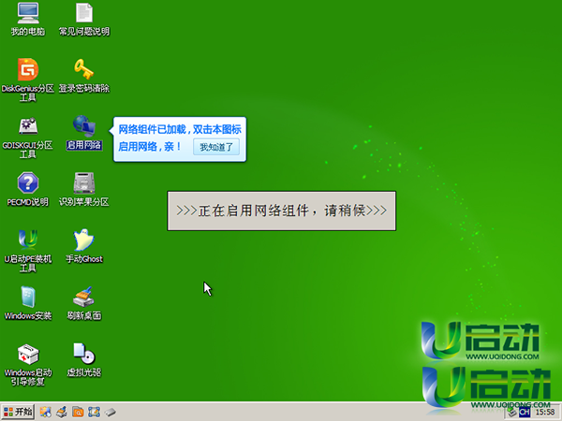Click the CH input language indicator

tap(525, 413)
